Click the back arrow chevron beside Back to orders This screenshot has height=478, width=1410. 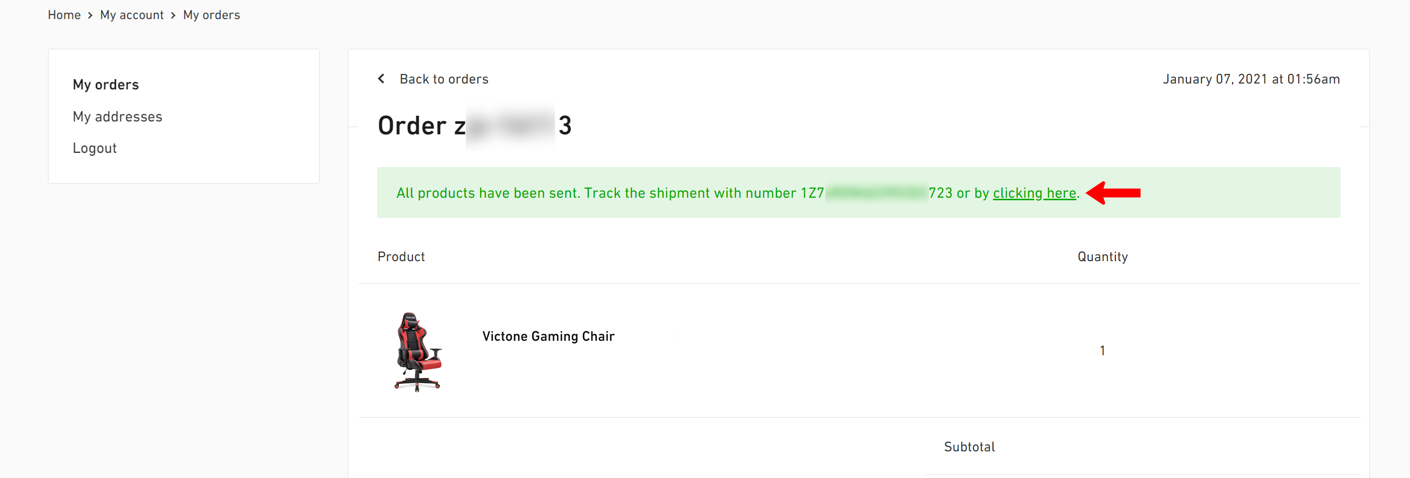381,79
